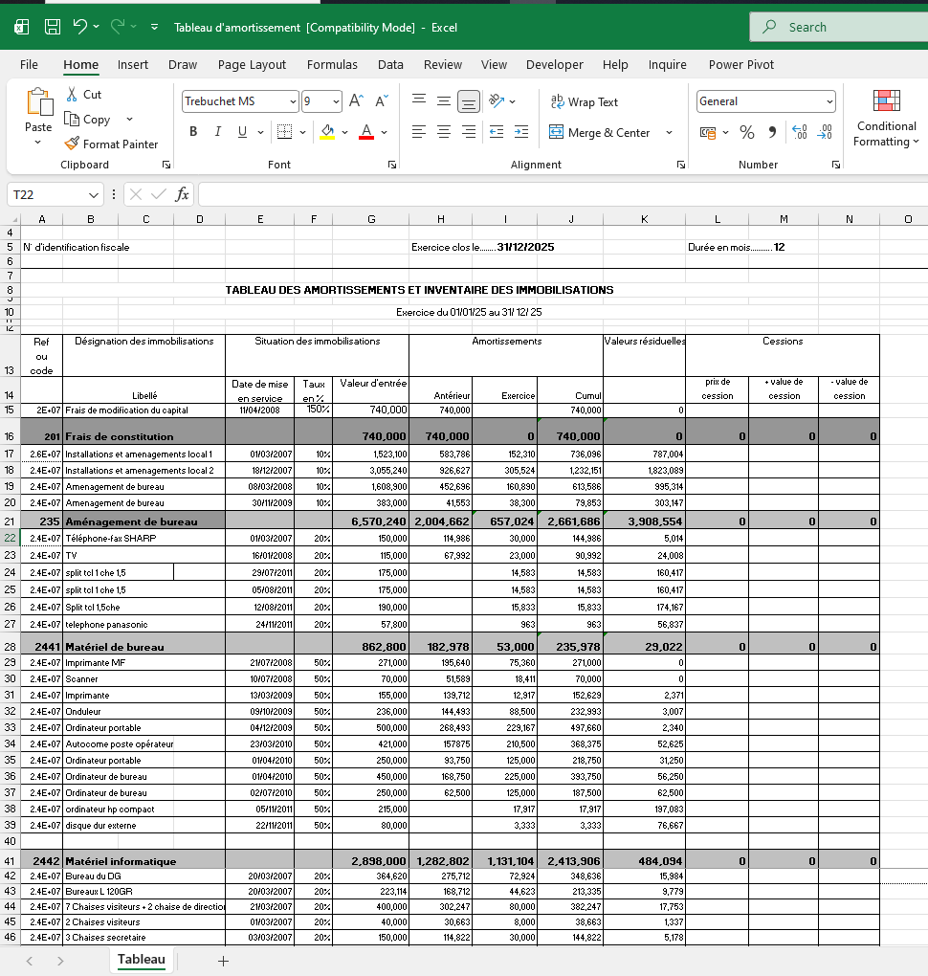The image size is (928, 976).
Task: Align text to the left
Action: point(419,132)
